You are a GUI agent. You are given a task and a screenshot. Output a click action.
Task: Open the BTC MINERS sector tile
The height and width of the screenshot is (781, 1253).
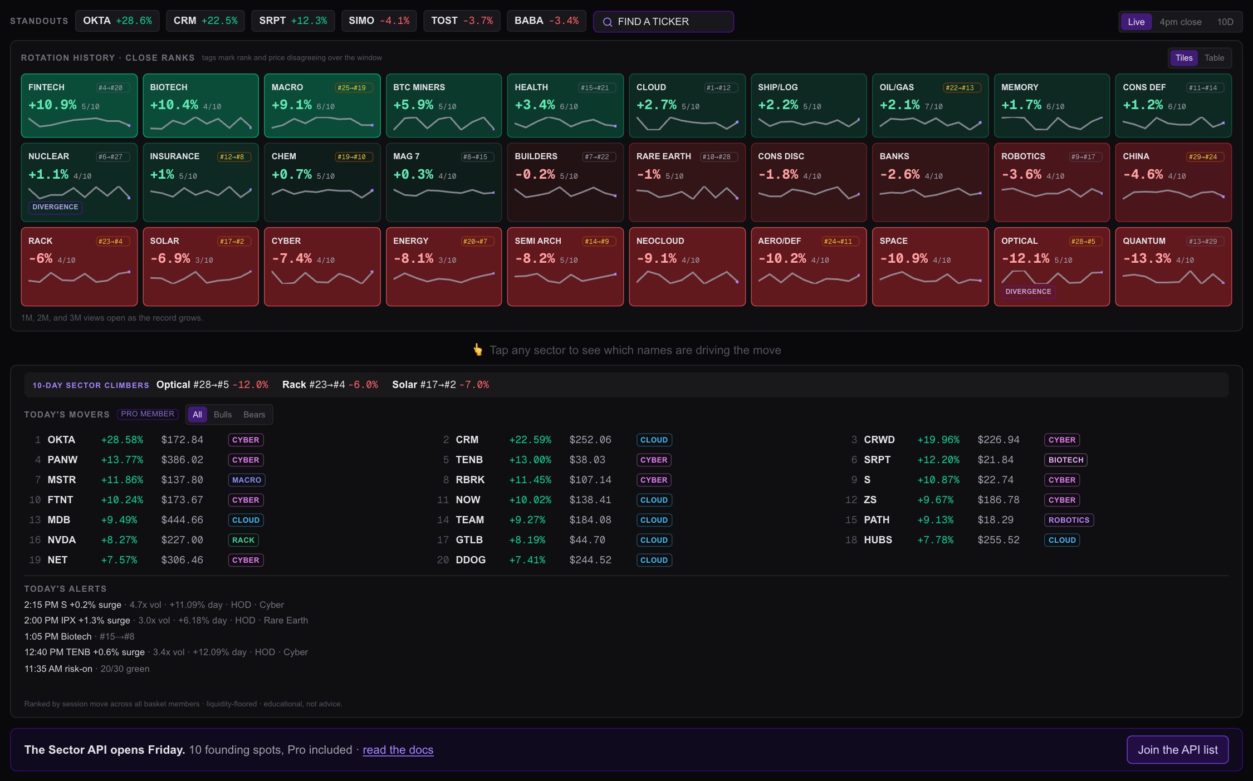click(x=444, y=106)
